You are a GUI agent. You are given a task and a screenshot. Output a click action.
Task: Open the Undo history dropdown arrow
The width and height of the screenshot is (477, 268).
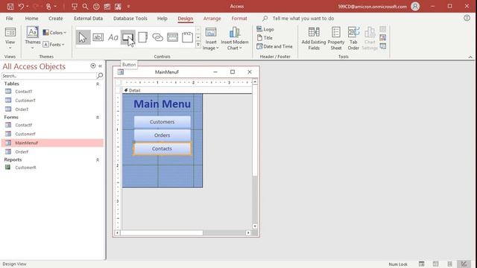pyautogui.click(x=28, y=7)
